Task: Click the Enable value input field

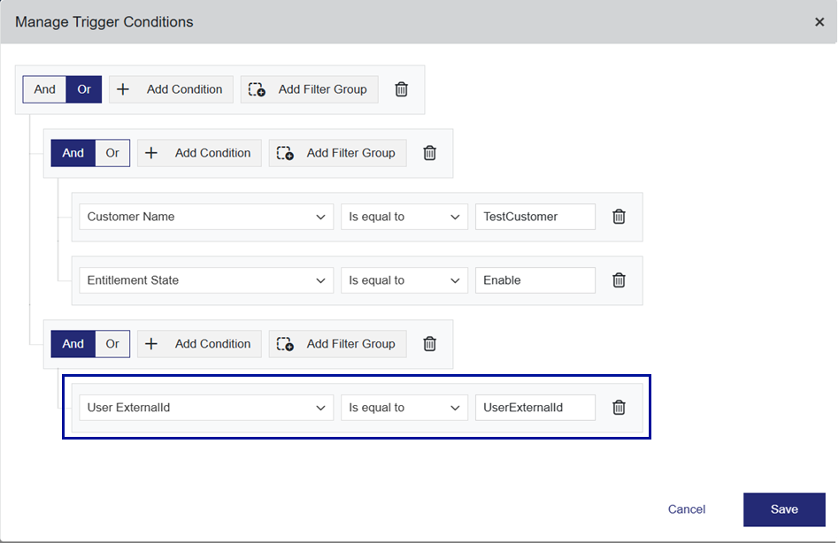Action: pos(535,280)
